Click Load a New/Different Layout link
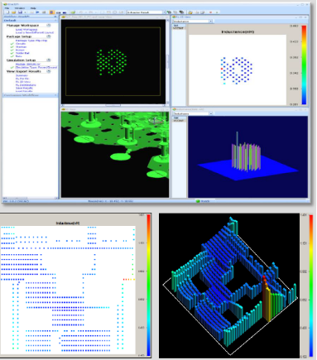The width and height of the screenshot is (317, 360). click(x=35, y=32)
